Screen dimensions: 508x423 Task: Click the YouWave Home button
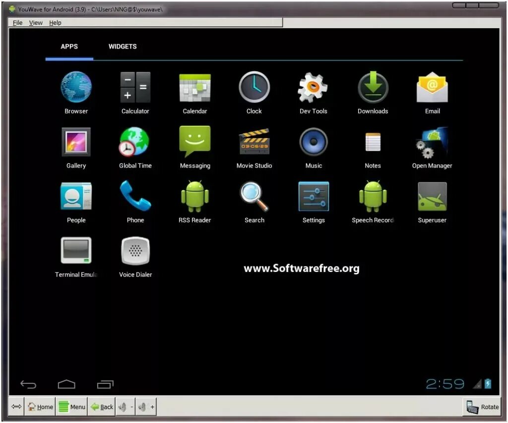click(40, 407)
